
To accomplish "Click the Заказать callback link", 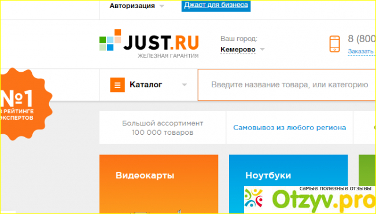I will pyautogui.click(x=362, y=51).
